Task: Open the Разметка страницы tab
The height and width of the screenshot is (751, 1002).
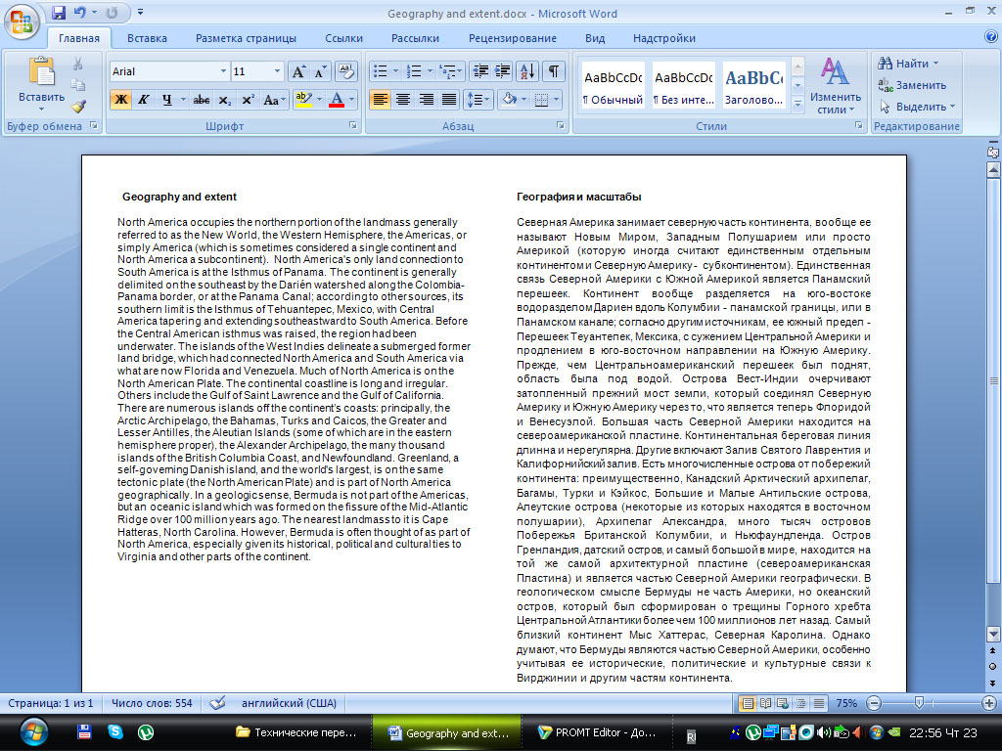Action: (246, 38)
